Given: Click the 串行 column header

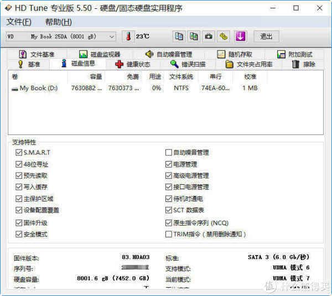Looking at the screenshot, I should pos(216,76).
